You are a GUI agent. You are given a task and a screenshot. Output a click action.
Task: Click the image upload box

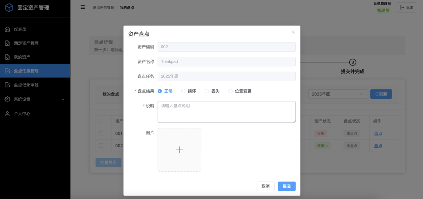179,150
